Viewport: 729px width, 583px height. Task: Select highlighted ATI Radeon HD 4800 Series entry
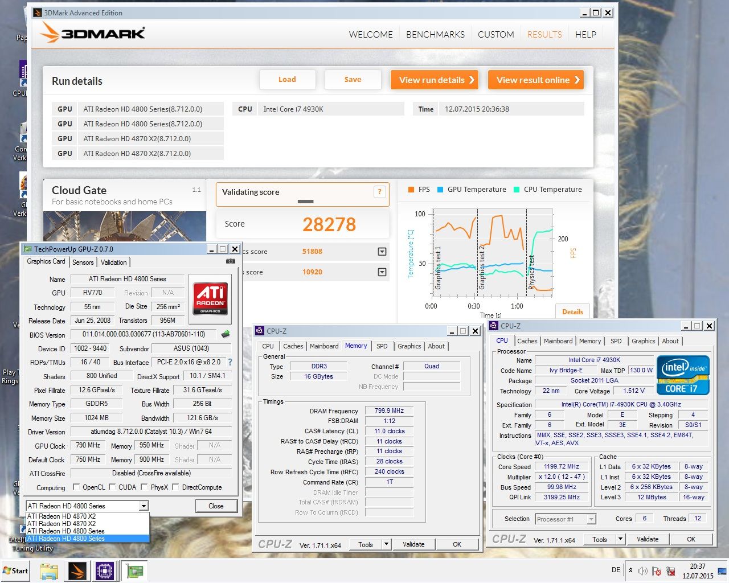click(88, 538)
